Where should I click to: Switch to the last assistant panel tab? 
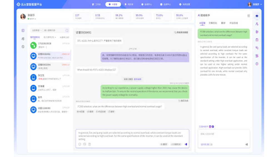[x=234, y=23]
